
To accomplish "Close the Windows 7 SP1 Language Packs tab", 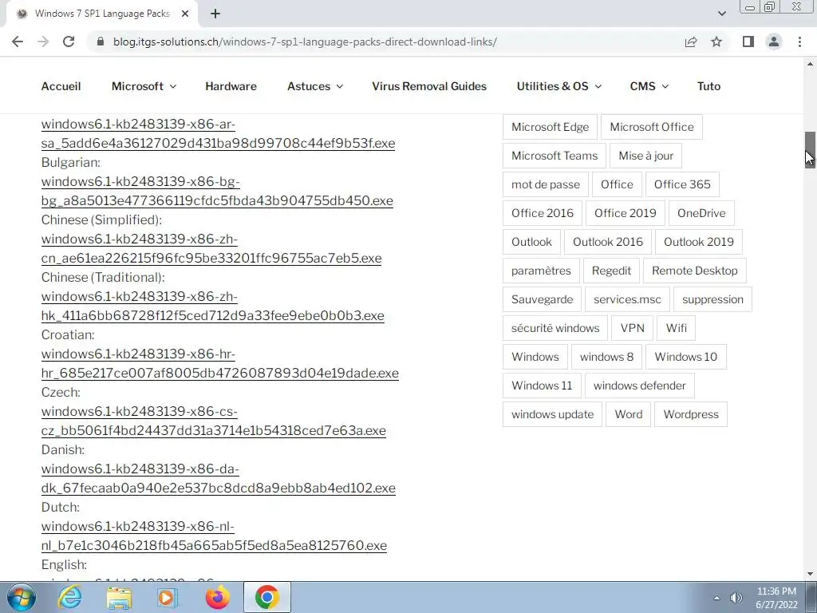I will click(185, 14).
